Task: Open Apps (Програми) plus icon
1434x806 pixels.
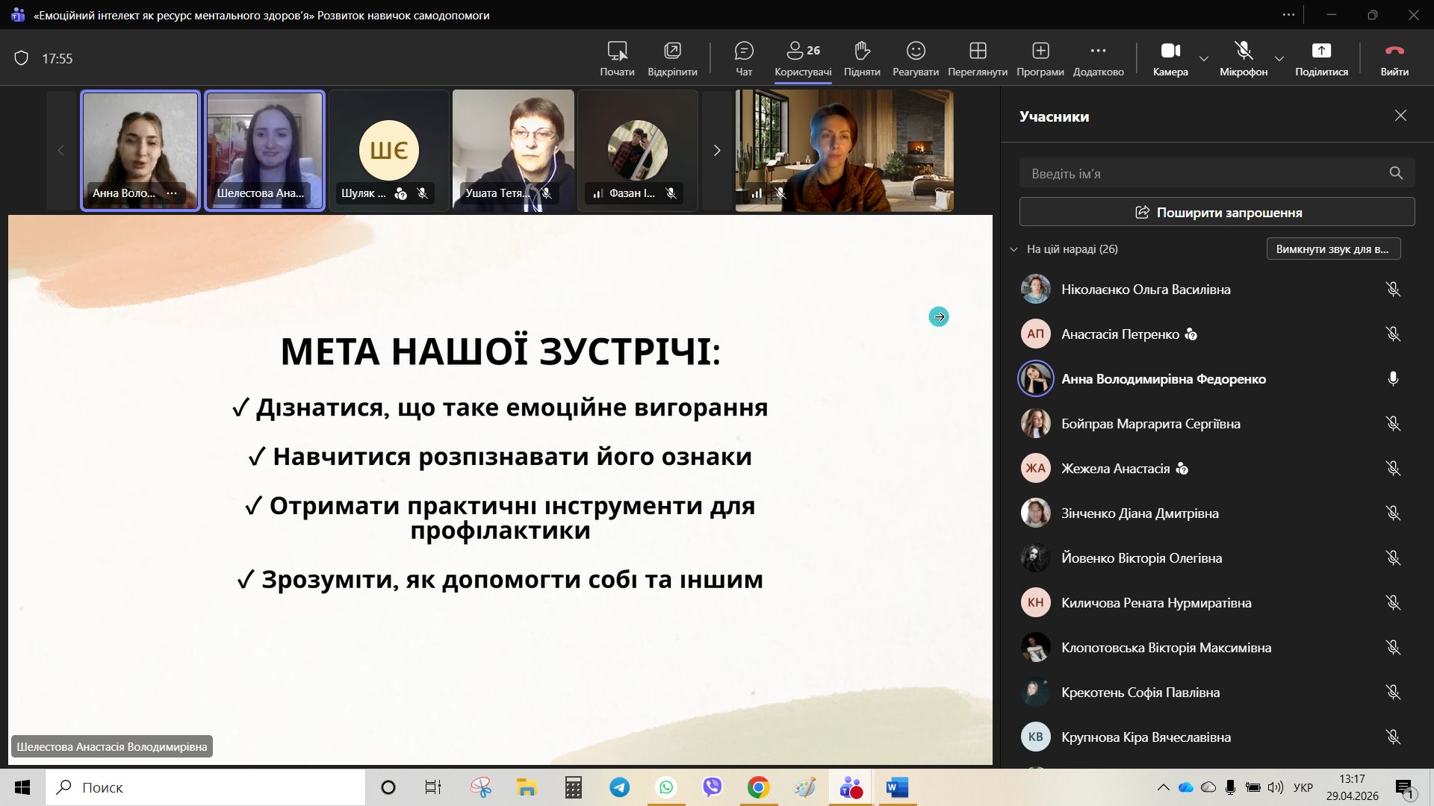Action: (x=1040, y=58)
